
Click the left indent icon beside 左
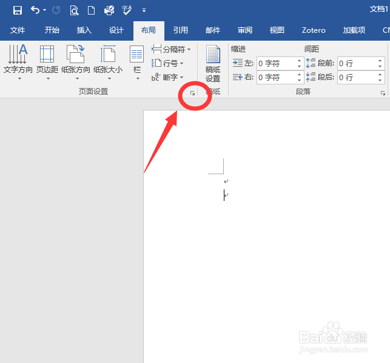pos(238,63)
